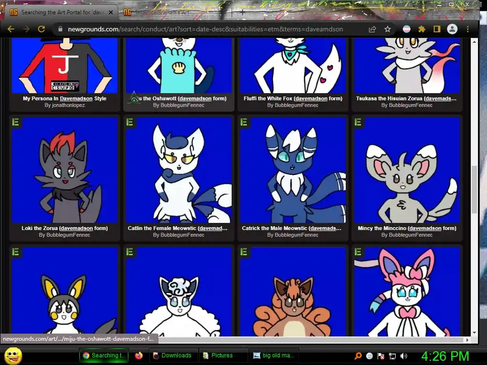Screen dimensions: 487x365
Task: Click the horizontal scroll-right arrow
Action: pyautogui.click(x=467, y=340)
